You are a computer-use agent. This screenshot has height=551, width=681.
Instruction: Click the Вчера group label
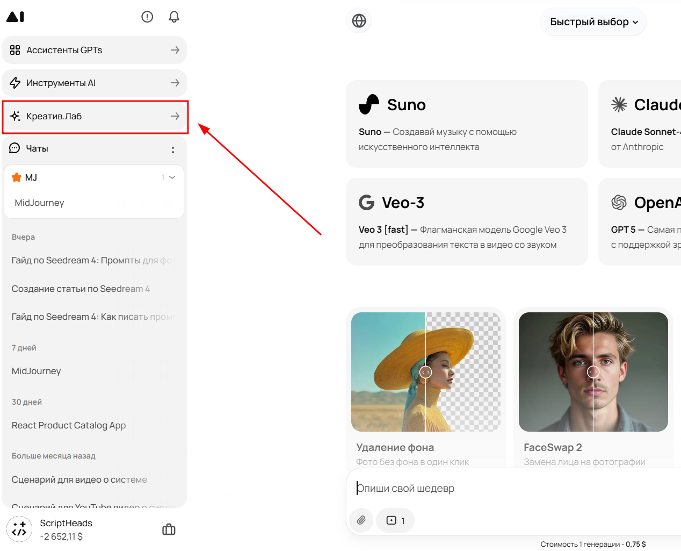coord(23,237)
